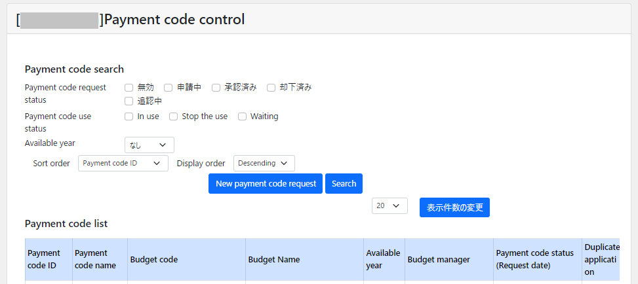The height and width of the screenshot is (284, 638).
Task: Click the Budget manager column header
Action: pyautogui.click(x=439, y=260)
